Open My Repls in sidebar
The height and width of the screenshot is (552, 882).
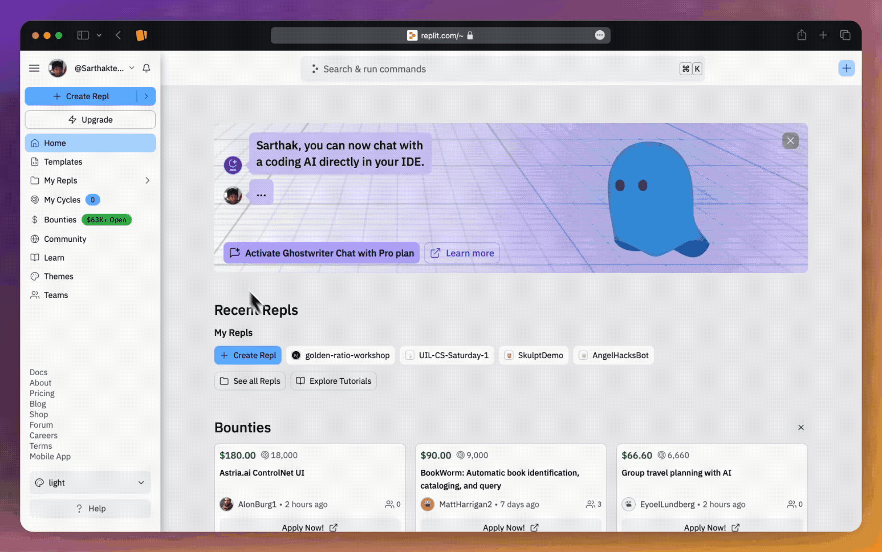click(x=60, y=180)
